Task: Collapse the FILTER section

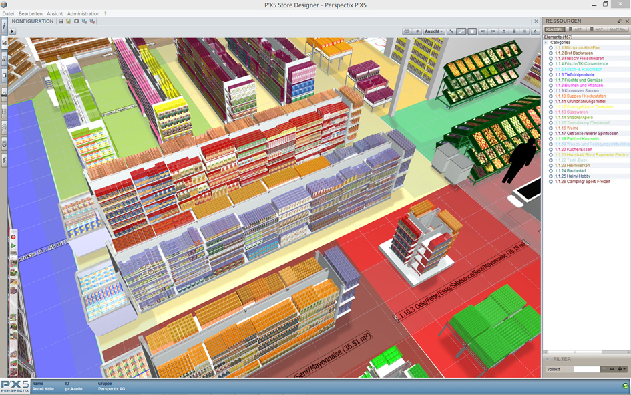Action: pos(548,359)
